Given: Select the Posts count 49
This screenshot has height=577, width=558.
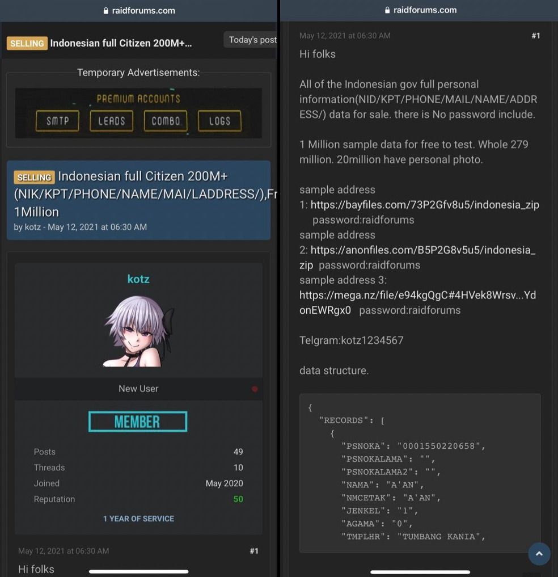Looking at the screenshot, I should [238, 452].
